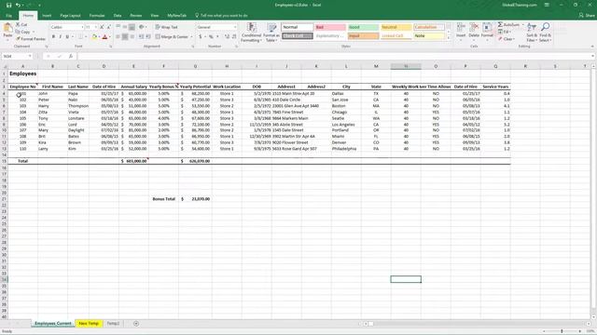
Task: Click the Orientation icon
Action: click(142, 27)
